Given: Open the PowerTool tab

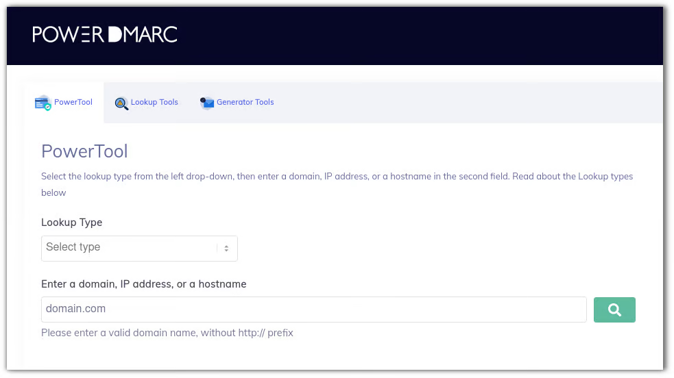Looking at the screenshot, I should [64, 103].
